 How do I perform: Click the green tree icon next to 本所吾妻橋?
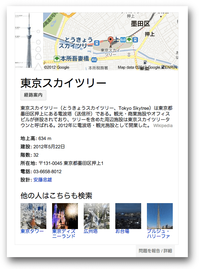pos(57,59)
